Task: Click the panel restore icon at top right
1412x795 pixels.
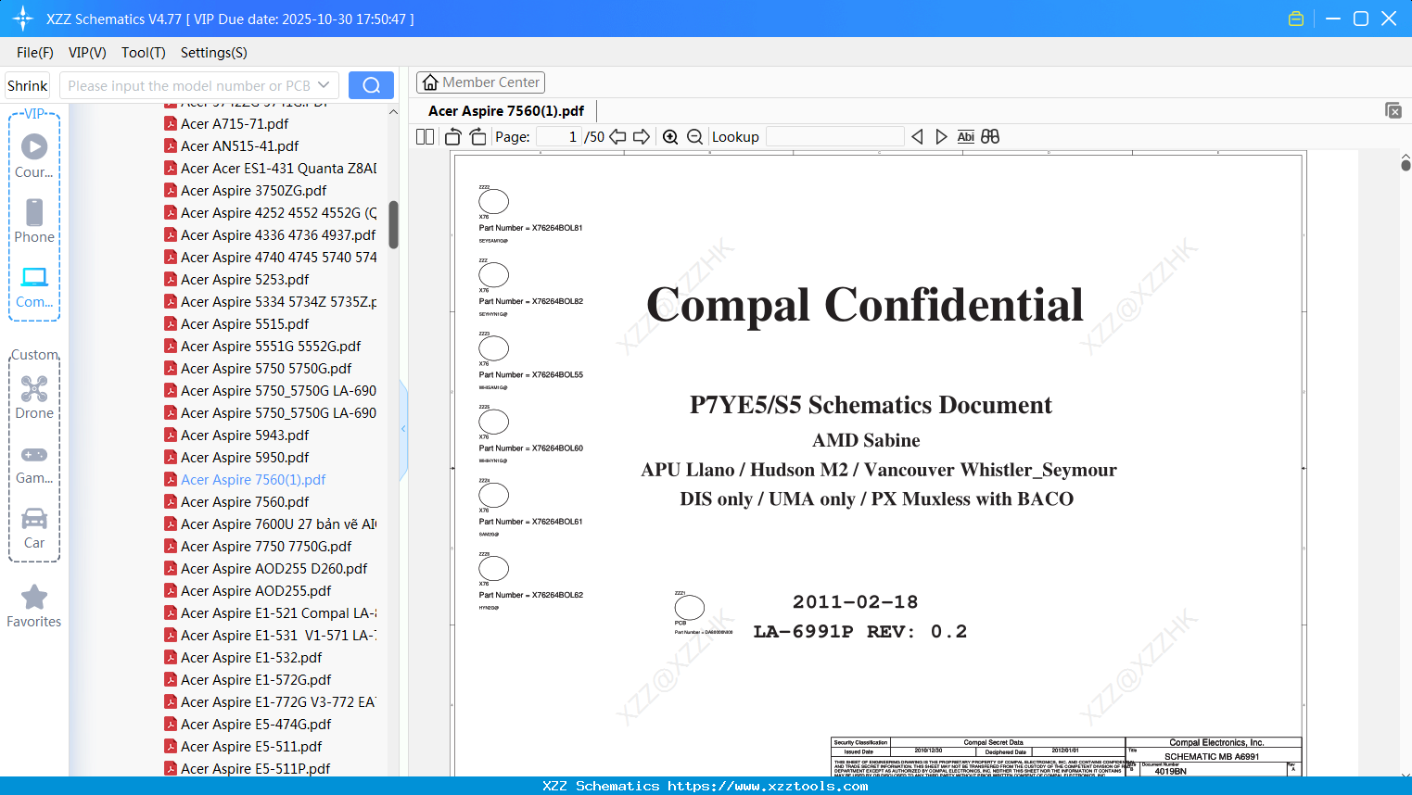Action: [1393, 110]
